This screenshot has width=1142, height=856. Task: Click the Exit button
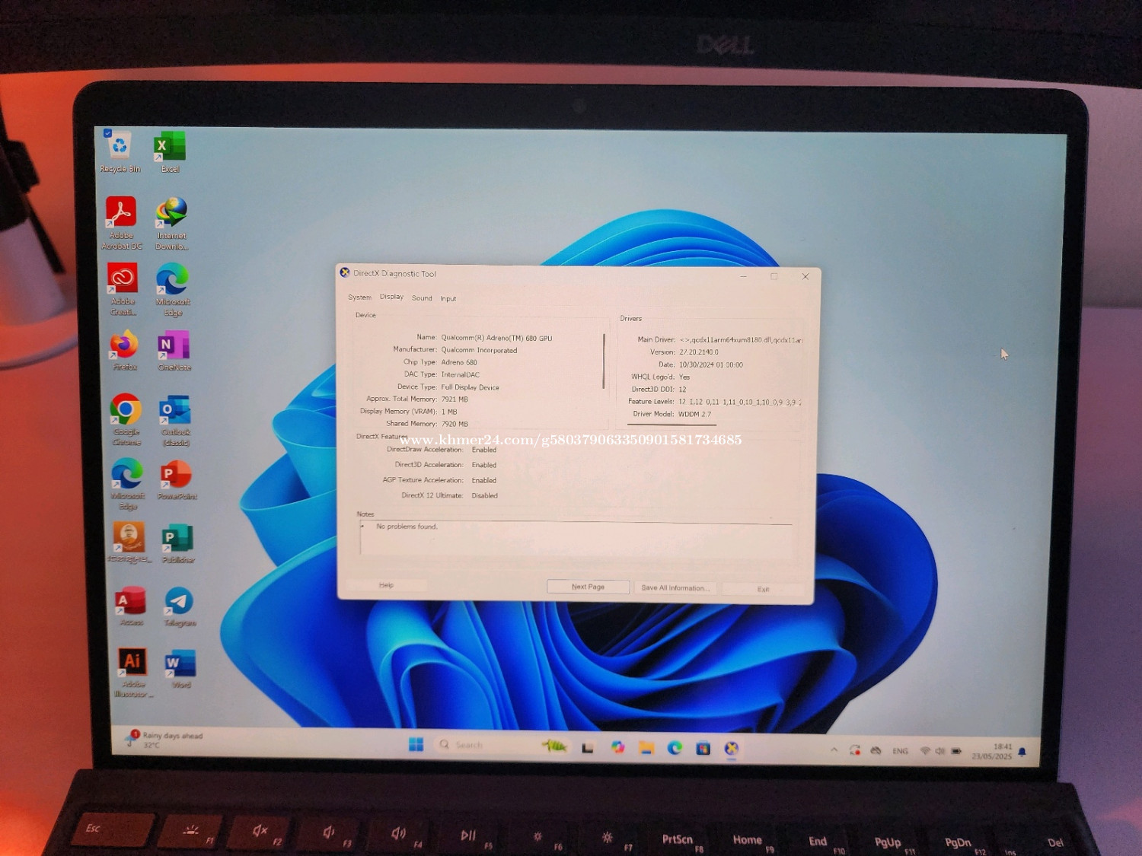coord(763,589)
